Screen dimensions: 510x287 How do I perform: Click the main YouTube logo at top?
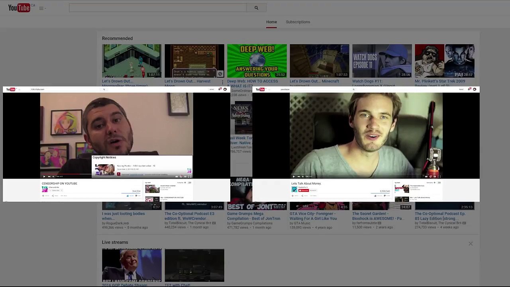tap(19, 8)
